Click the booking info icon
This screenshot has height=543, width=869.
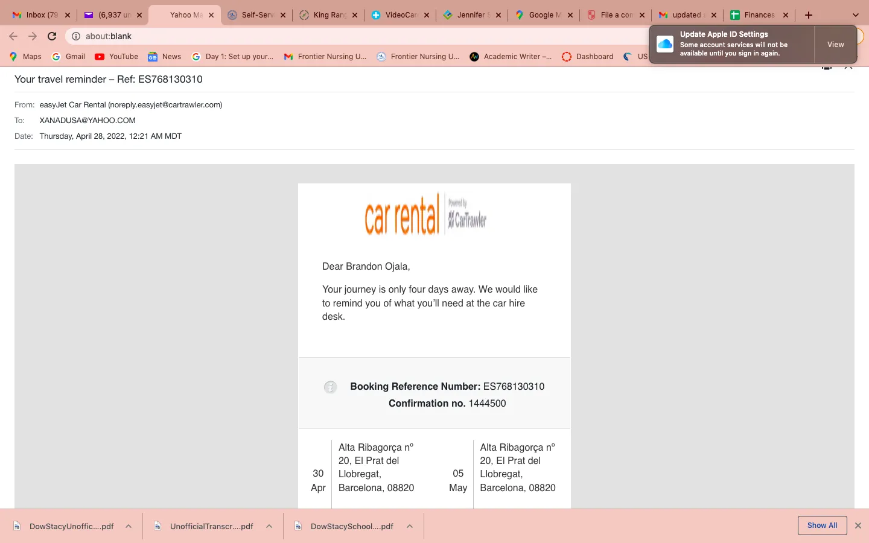tap(330, 387)
